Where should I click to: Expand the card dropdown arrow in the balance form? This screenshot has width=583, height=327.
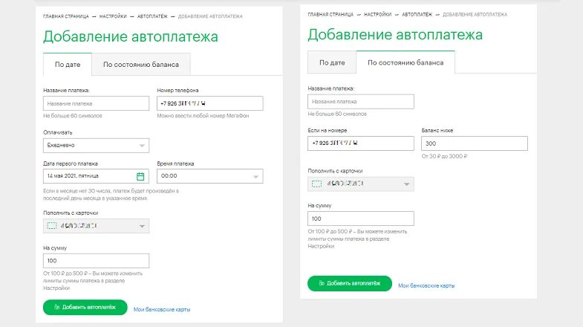406,184
